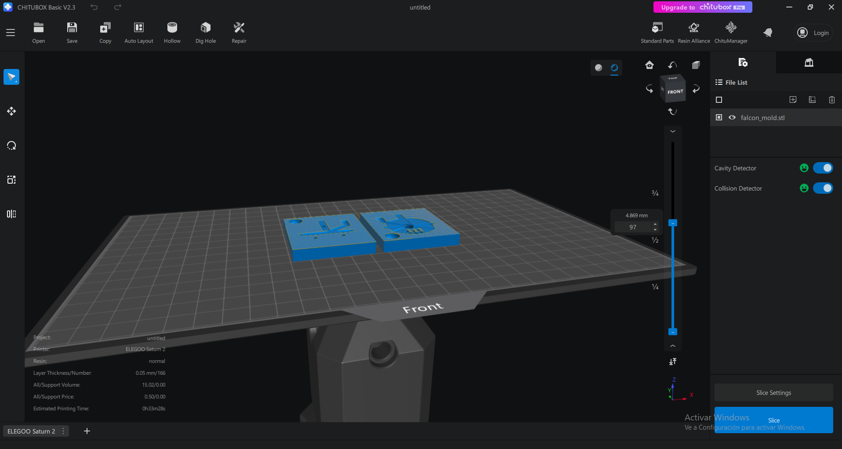Undo the last action in the title bar

[x=94, y=7]
